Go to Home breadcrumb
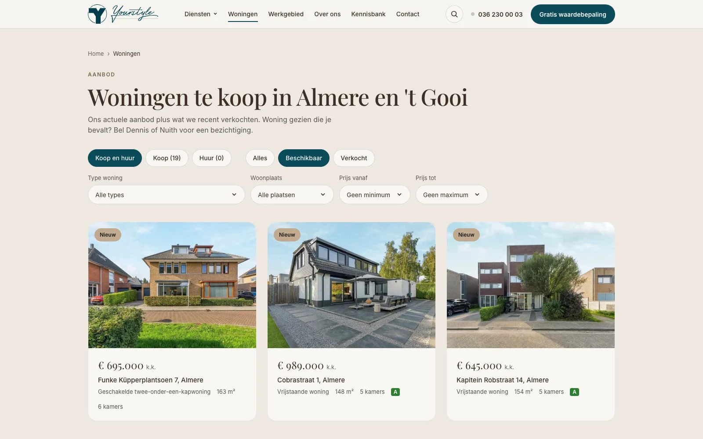Image resolution: width=703 pixels, height=439 pixels. [96, 54]
